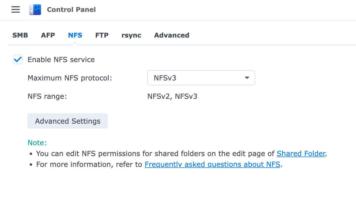
Task: Follow the Shared Folder link
Action: click(301, 154)
